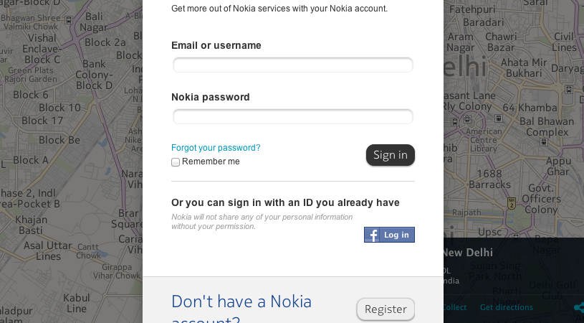This screenshot has width=584, height=323.
Task: Focus the Nokia password field
Action: pyautogui.click(x=292, y=116)
